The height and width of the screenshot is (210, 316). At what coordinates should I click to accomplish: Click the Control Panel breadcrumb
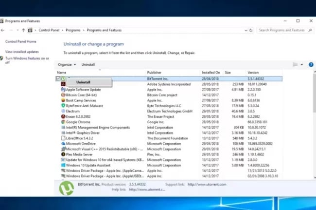tap(49, 30)
